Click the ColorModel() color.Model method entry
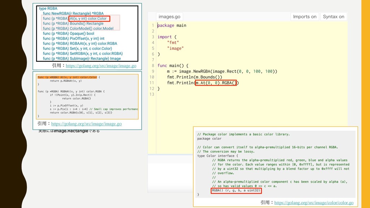 click(78, 28)
